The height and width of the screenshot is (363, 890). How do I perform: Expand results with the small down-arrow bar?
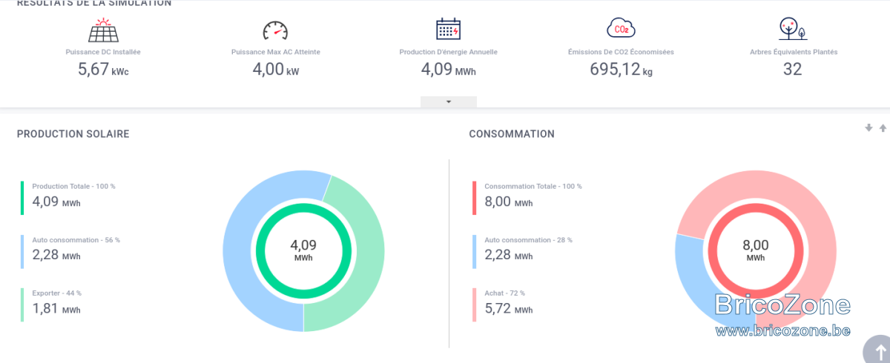click(x=449, y=102)
